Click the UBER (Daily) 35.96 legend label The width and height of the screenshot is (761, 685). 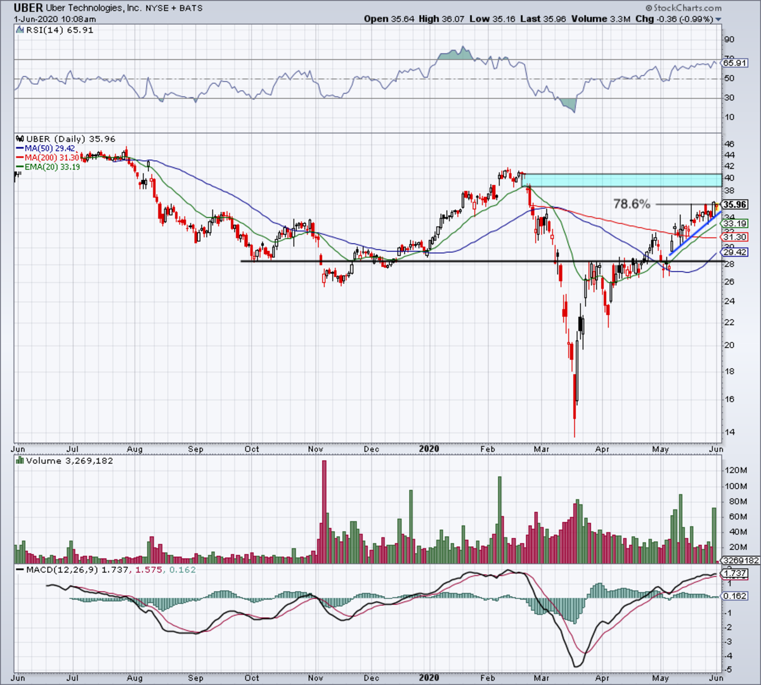click(70, 139)
